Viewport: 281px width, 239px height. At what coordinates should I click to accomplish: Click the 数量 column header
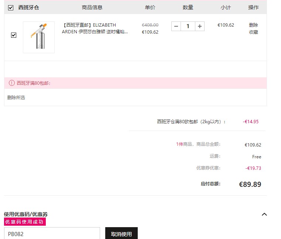tap(188, 7)
